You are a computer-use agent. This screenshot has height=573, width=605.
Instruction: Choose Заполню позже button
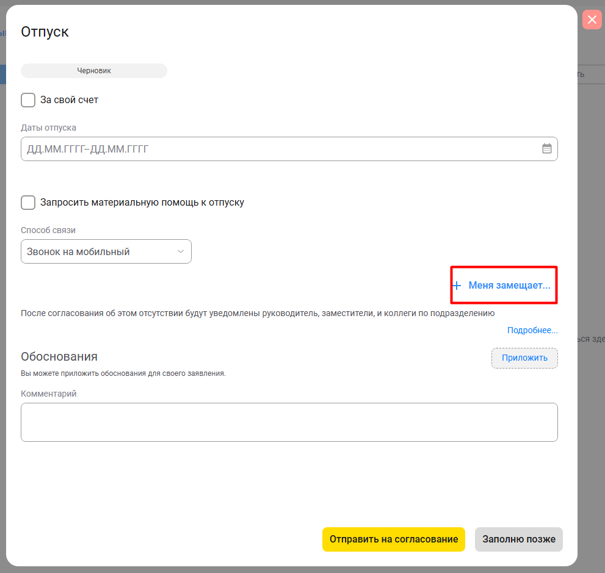tap(518, 539)
